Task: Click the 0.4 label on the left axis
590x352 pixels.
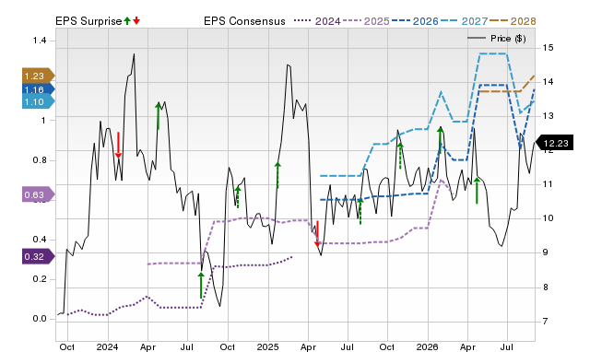Action: [x=39, y=240]
